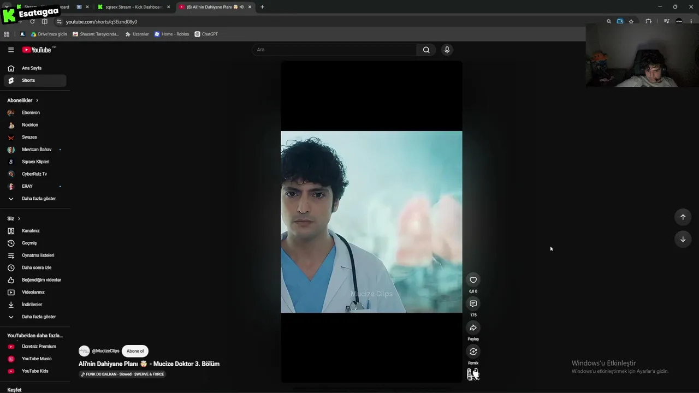Expand Siz section with Daha fazla göster
Screen dimensions: 699x393
[x=35, y=317]
